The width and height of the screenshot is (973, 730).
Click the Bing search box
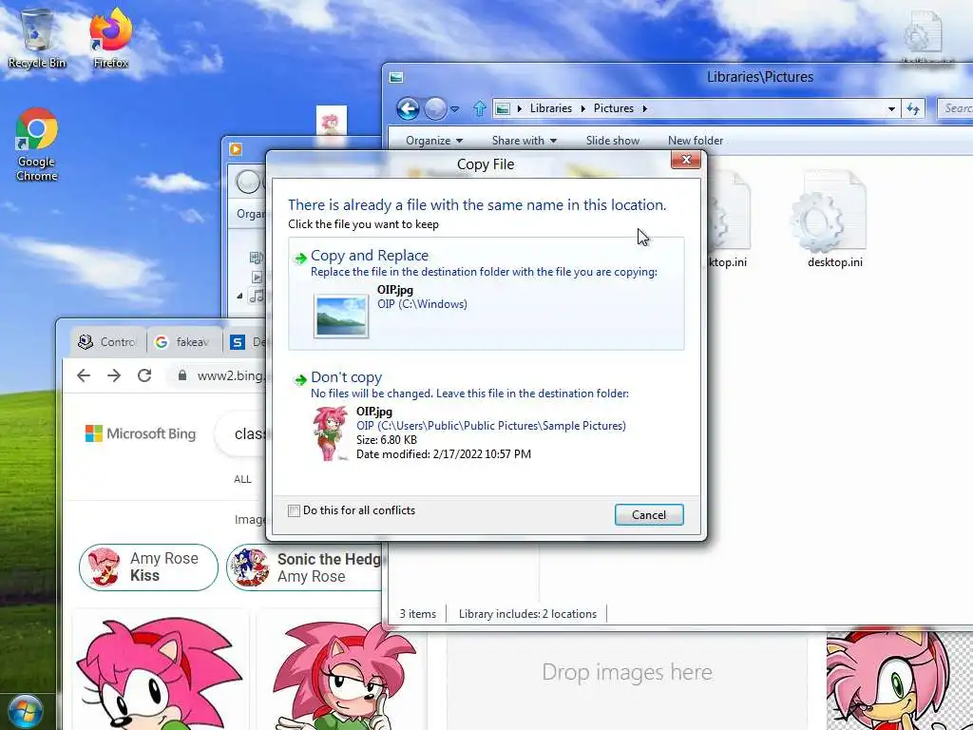[242, 433]
